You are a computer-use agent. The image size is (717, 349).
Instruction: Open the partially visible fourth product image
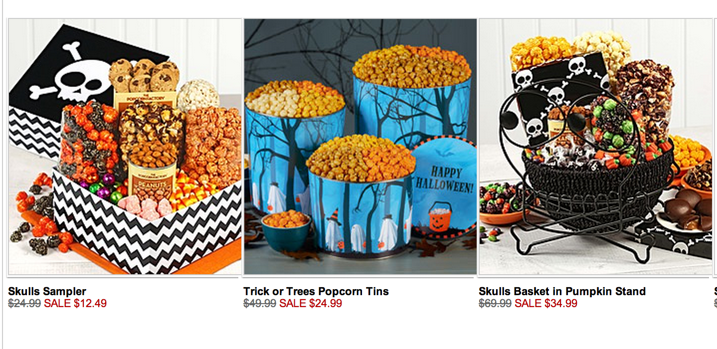(716, 147)
